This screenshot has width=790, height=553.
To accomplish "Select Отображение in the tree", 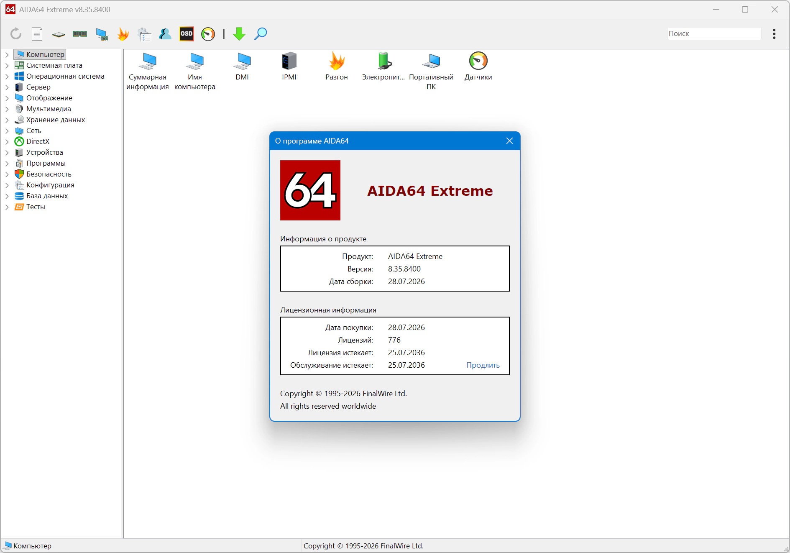I will 43,98.
